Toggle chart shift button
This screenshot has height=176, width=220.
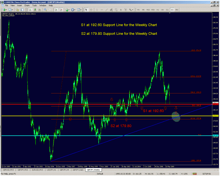click(x=61, y=10)
